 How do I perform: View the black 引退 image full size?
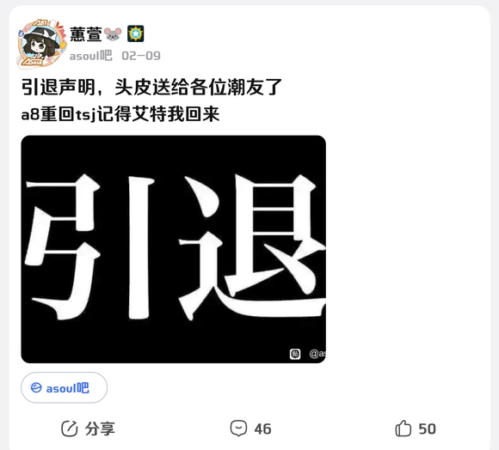[174, 249]
